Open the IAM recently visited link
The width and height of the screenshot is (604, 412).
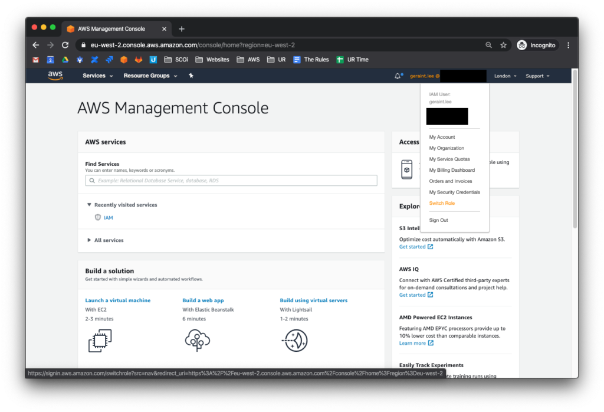pos(109,218)
